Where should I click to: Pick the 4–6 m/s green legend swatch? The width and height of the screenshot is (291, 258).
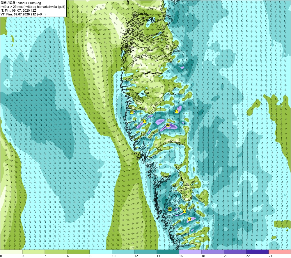(56, 252)
